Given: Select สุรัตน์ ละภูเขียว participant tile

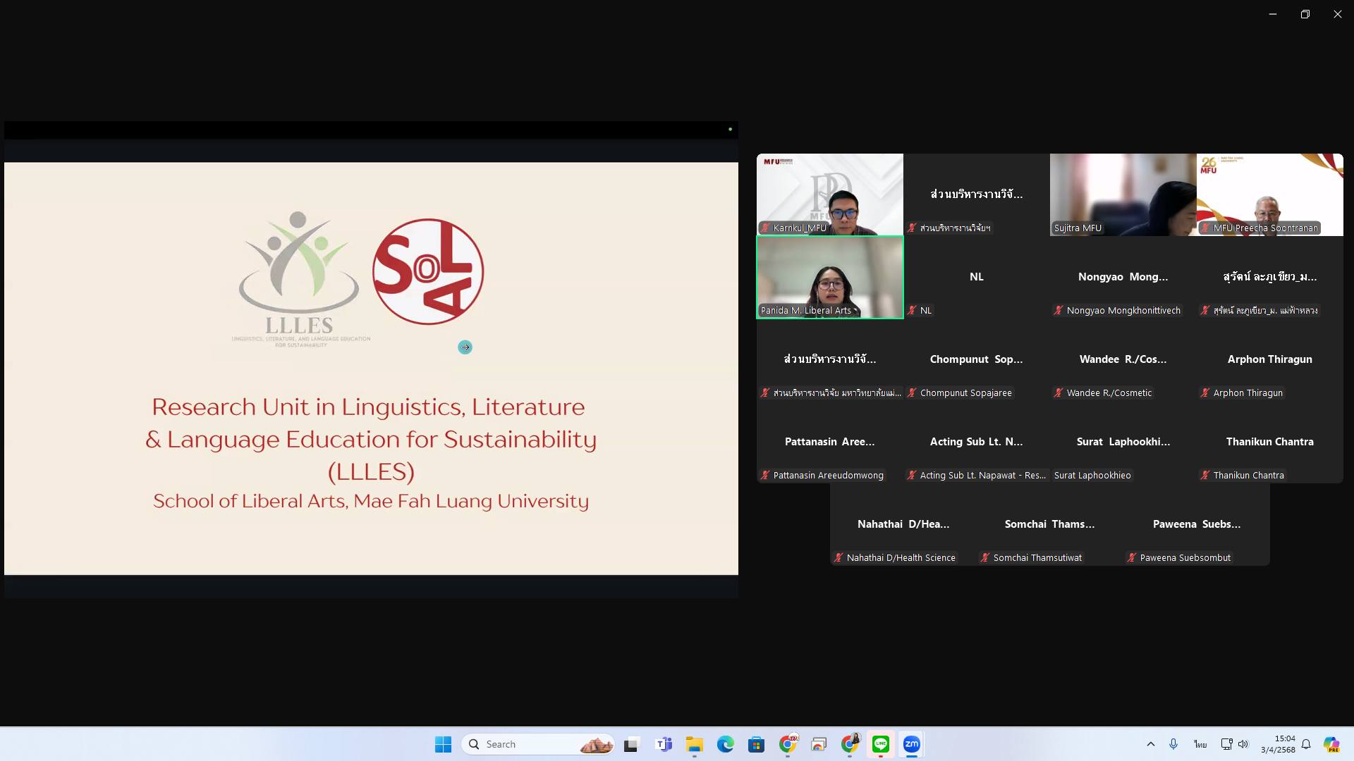Looking at the screenshot, I should tap(1270, 277).
